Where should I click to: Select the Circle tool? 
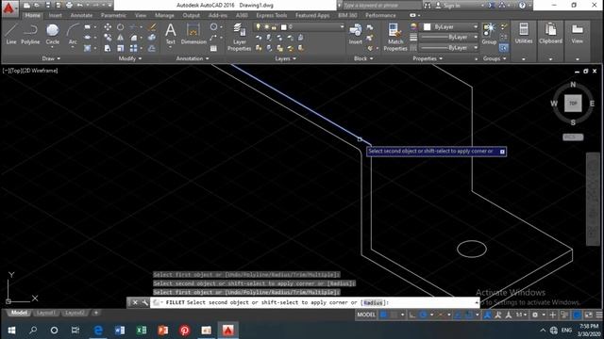(53, 34)
